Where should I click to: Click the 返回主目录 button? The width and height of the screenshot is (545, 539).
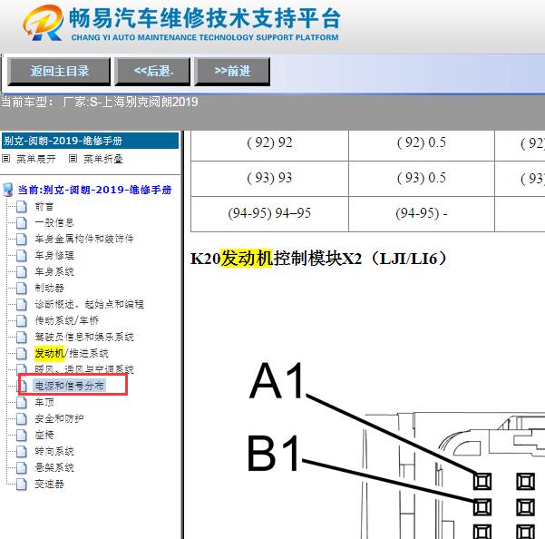tap(59, 72)
